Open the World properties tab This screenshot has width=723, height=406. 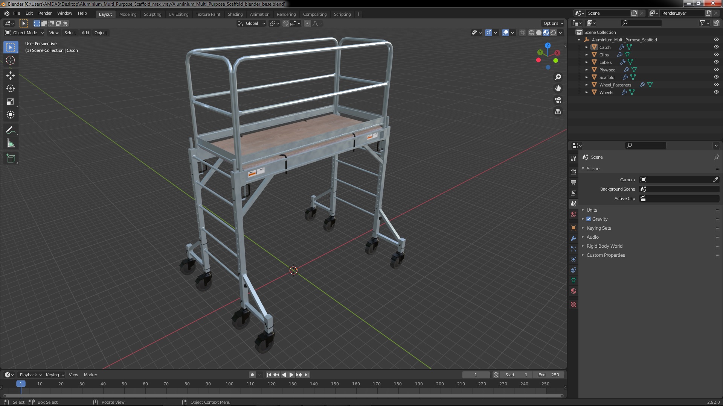(574, 214)
